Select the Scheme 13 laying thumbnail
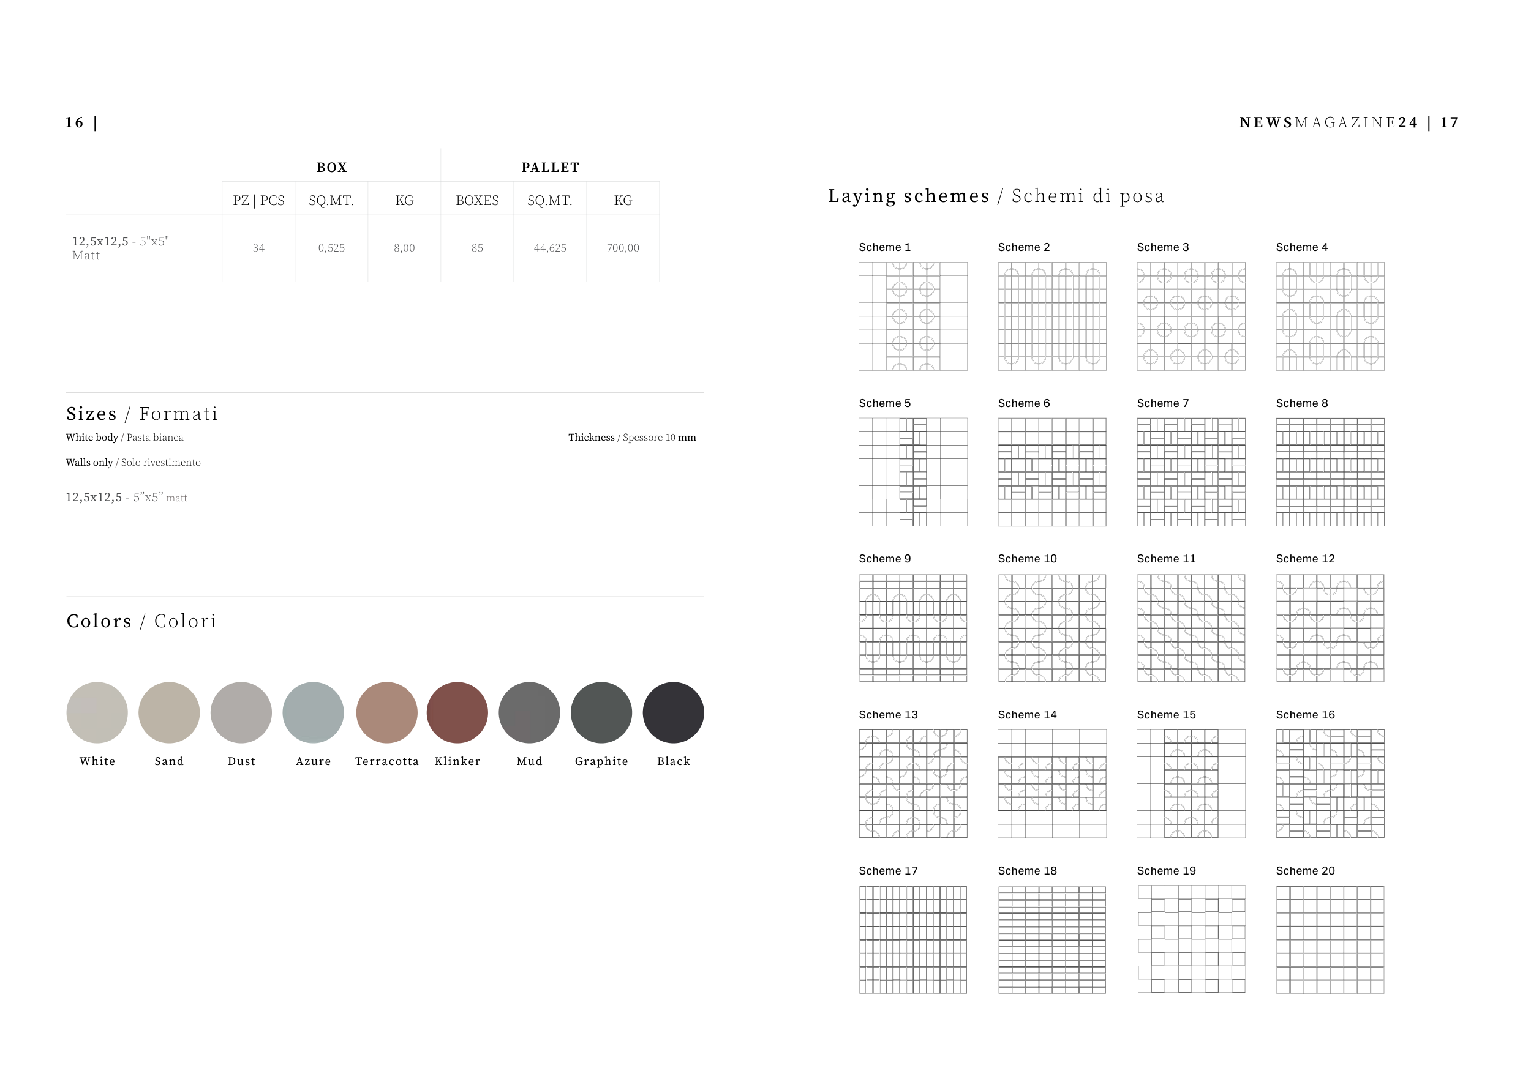Image resolution: width=1531 pixels, height=1082 pixels. [913, 783]
